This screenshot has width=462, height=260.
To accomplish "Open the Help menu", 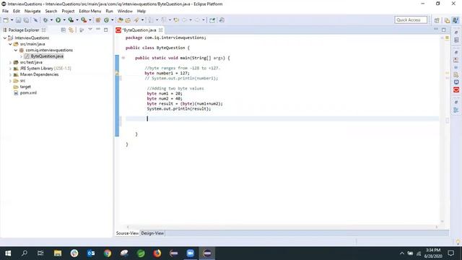I will click(x=141, y=12).
